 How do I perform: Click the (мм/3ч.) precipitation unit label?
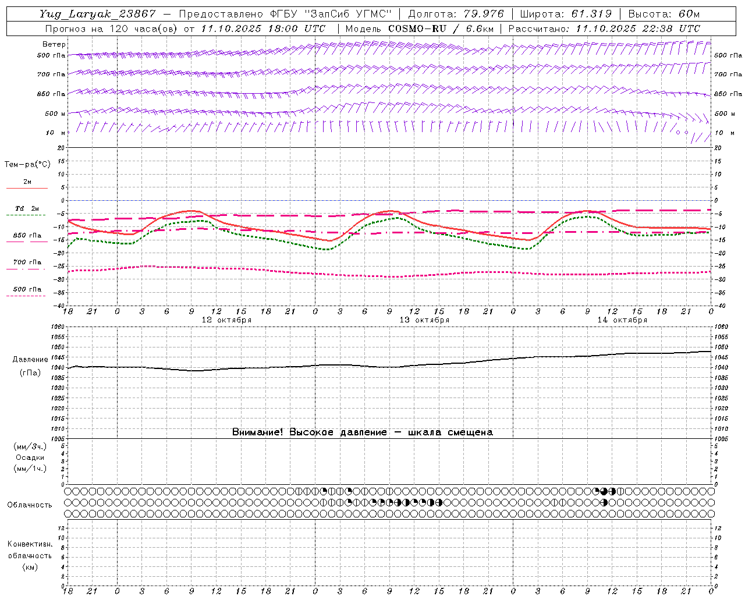pyautogui.click(x=30, y=446)
